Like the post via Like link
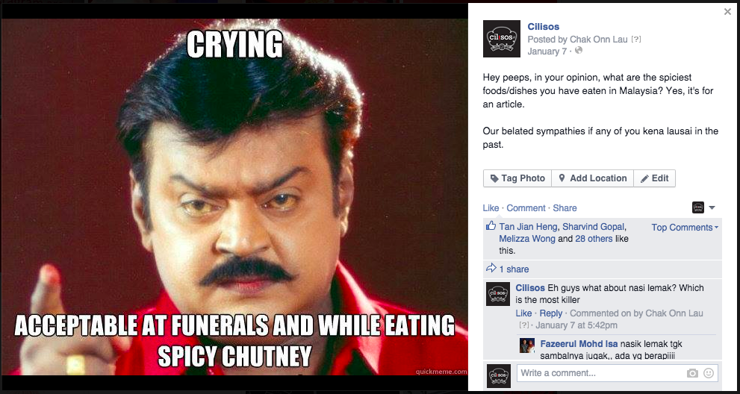740x394 pixels. [491, 208]
